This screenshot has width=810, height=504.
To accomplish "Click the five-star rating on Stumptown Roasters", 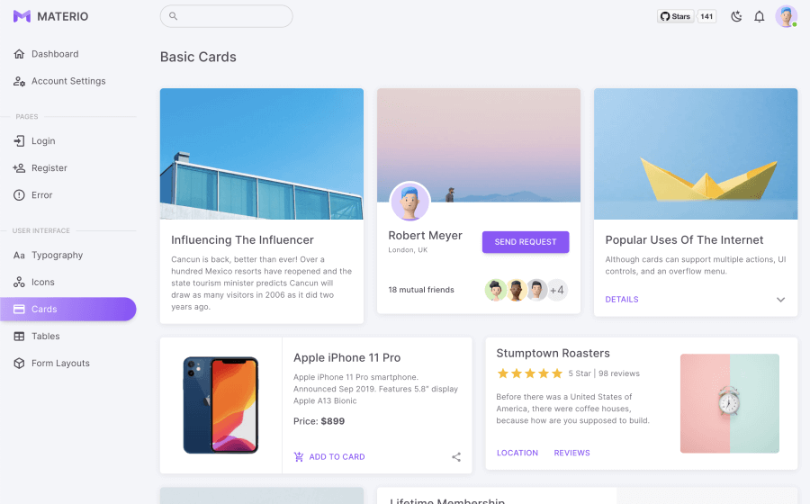I will click(529, 373).
